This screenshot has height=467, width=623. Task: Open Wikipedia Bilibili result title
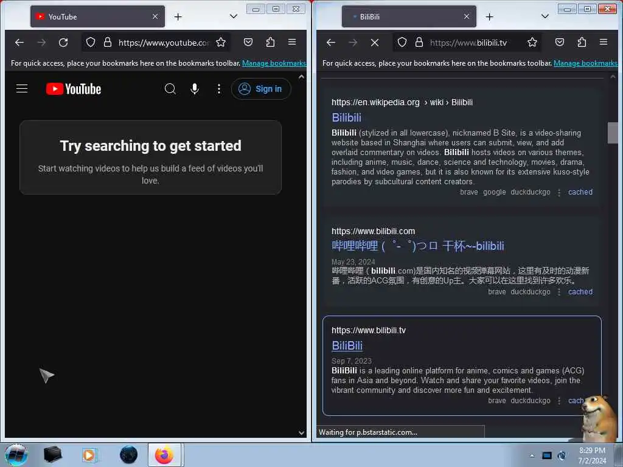coord(346,117)
